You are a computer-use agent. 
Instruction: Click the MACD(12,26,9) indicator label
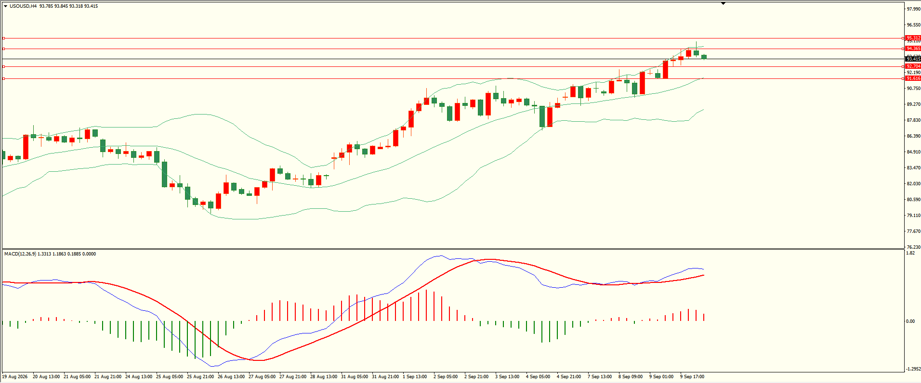click(20, 254)
